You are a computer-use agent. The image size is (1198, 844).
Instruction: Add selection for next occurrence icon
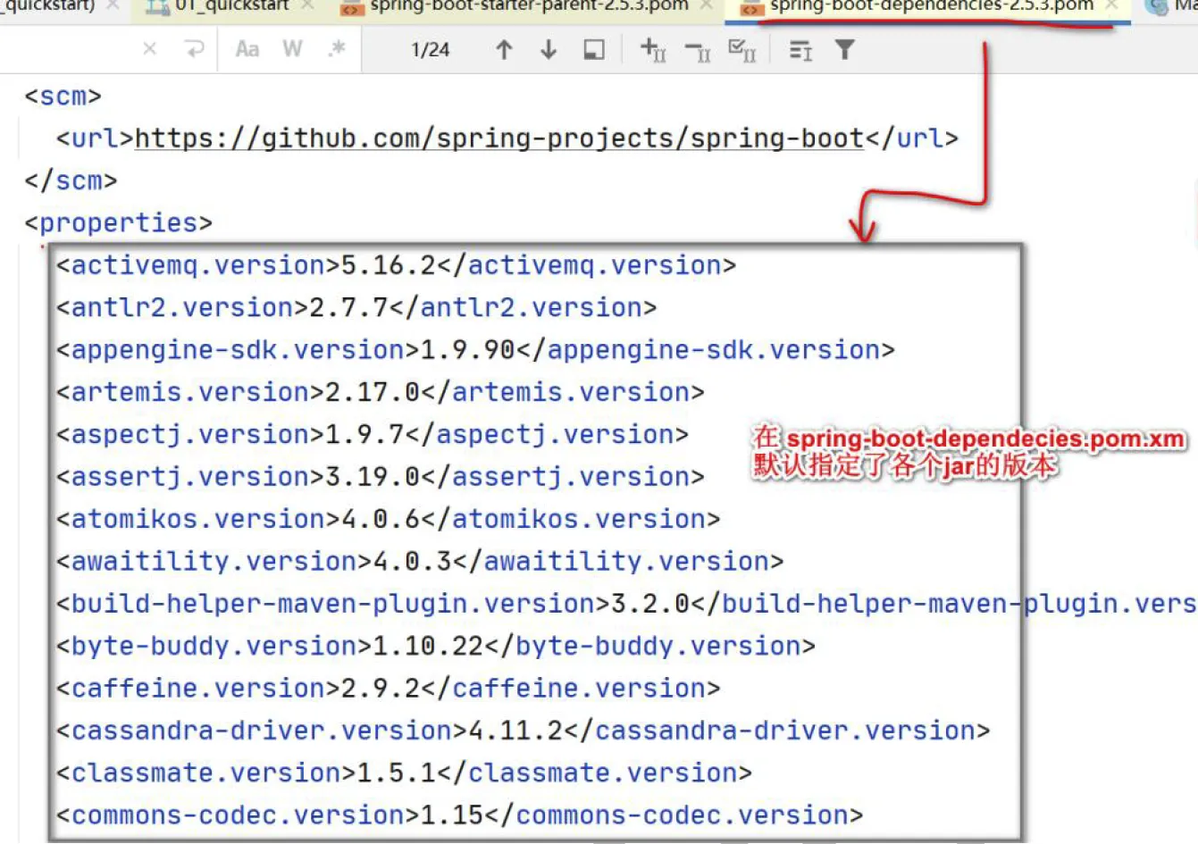653,50
